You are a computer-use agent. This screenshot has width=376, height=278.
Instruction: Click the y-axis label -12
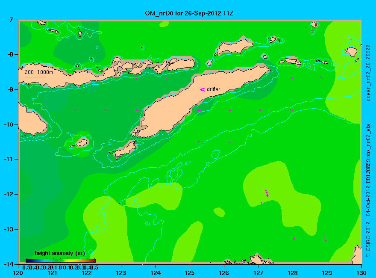click(x=8, y=194)
